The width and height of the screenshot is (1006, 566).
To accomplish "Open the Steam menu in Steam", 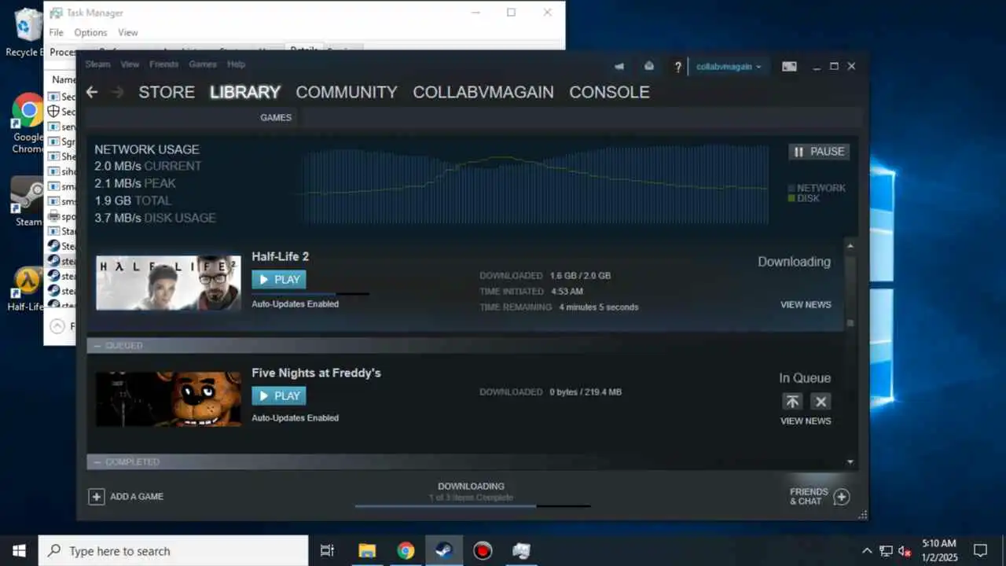I will point(98,64).
